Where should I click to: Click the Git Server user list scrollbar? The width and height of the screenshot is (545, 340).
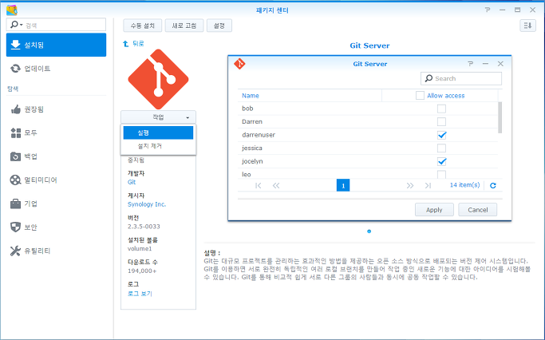click(x=500, y=117)
